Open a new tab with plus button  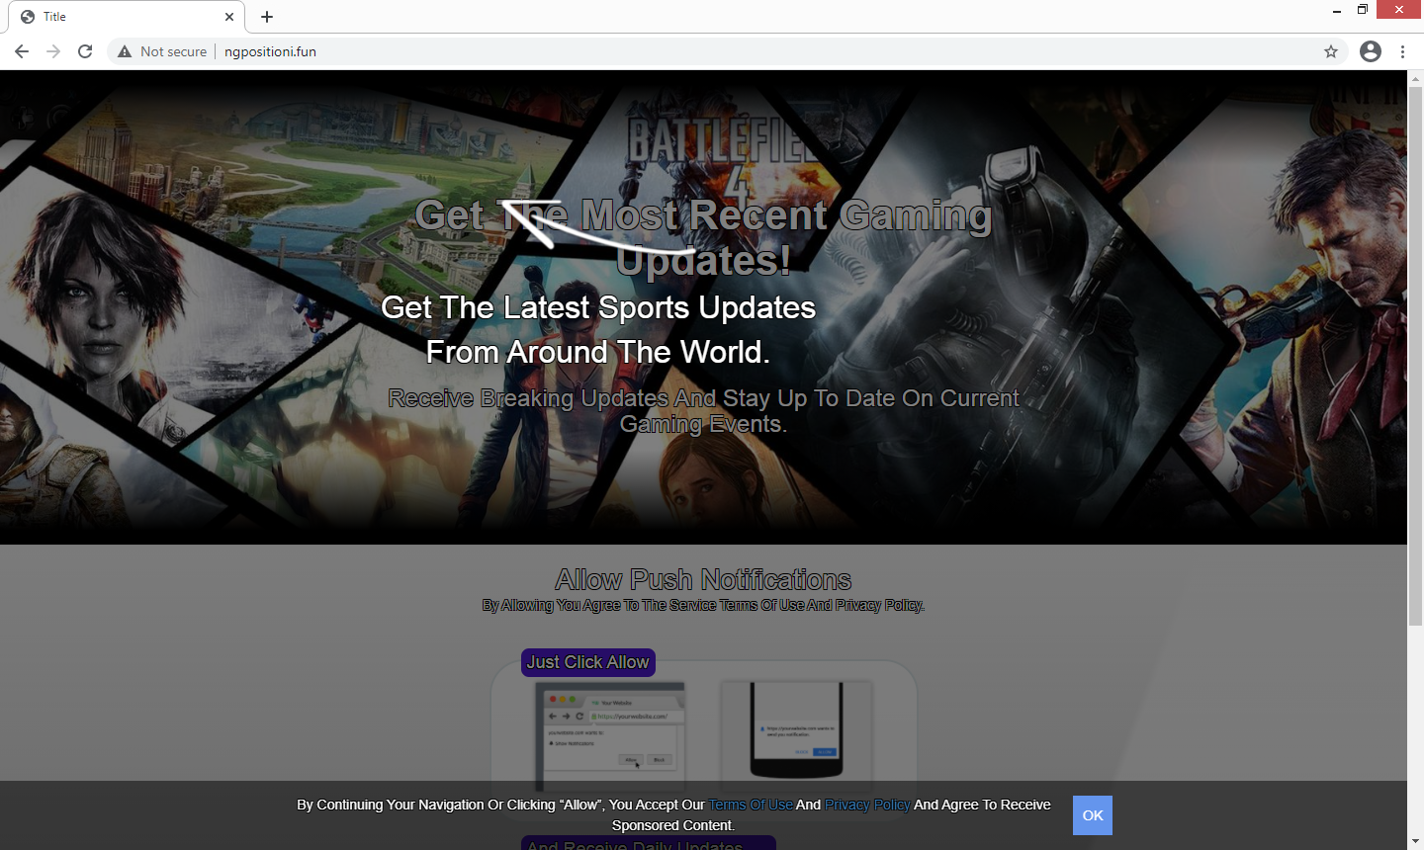[267, 17]
